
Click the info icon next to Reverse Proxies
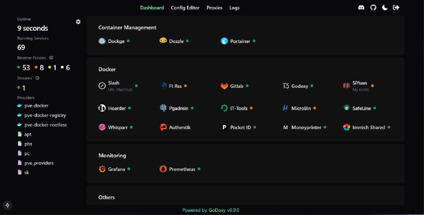(x=51, y=58)
